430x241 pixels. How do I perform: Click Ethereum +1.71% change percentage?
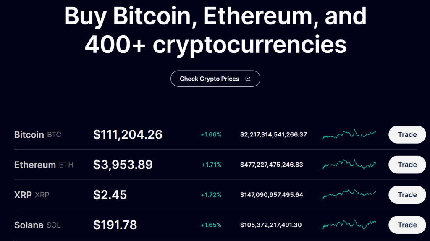pyautogui.click(x=211, y=165)
